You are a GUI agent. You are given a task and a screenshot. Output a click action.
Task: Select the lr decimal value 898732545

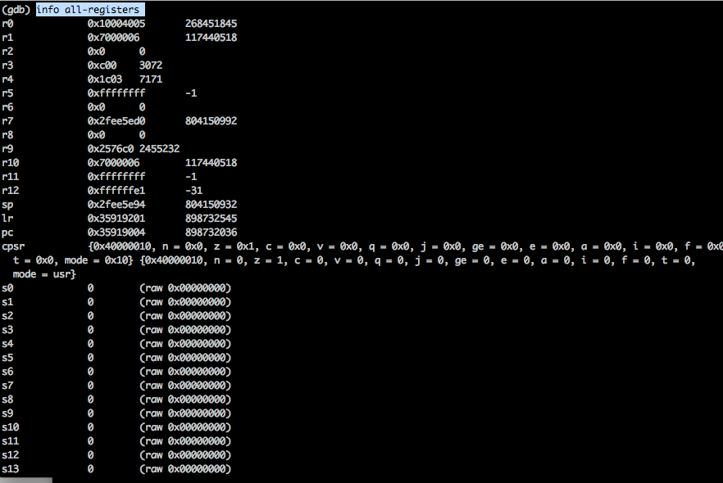pyautogui.click(x=211, y=219)
